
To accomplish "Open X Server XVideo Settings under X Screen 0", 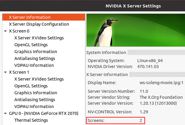I will click(x=39, y=38).
